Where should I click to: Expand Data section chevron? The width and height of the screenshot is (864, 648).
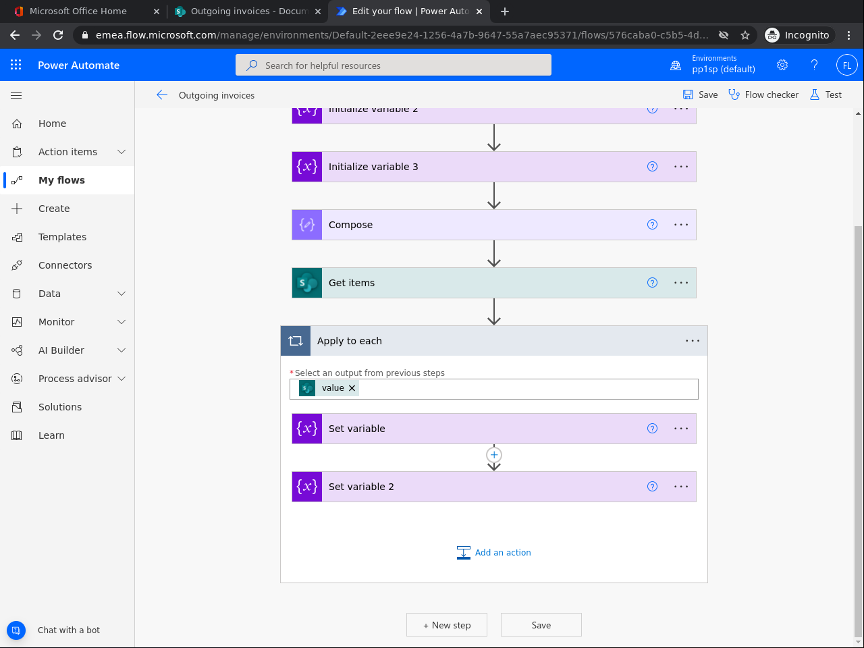click(122, 294)
